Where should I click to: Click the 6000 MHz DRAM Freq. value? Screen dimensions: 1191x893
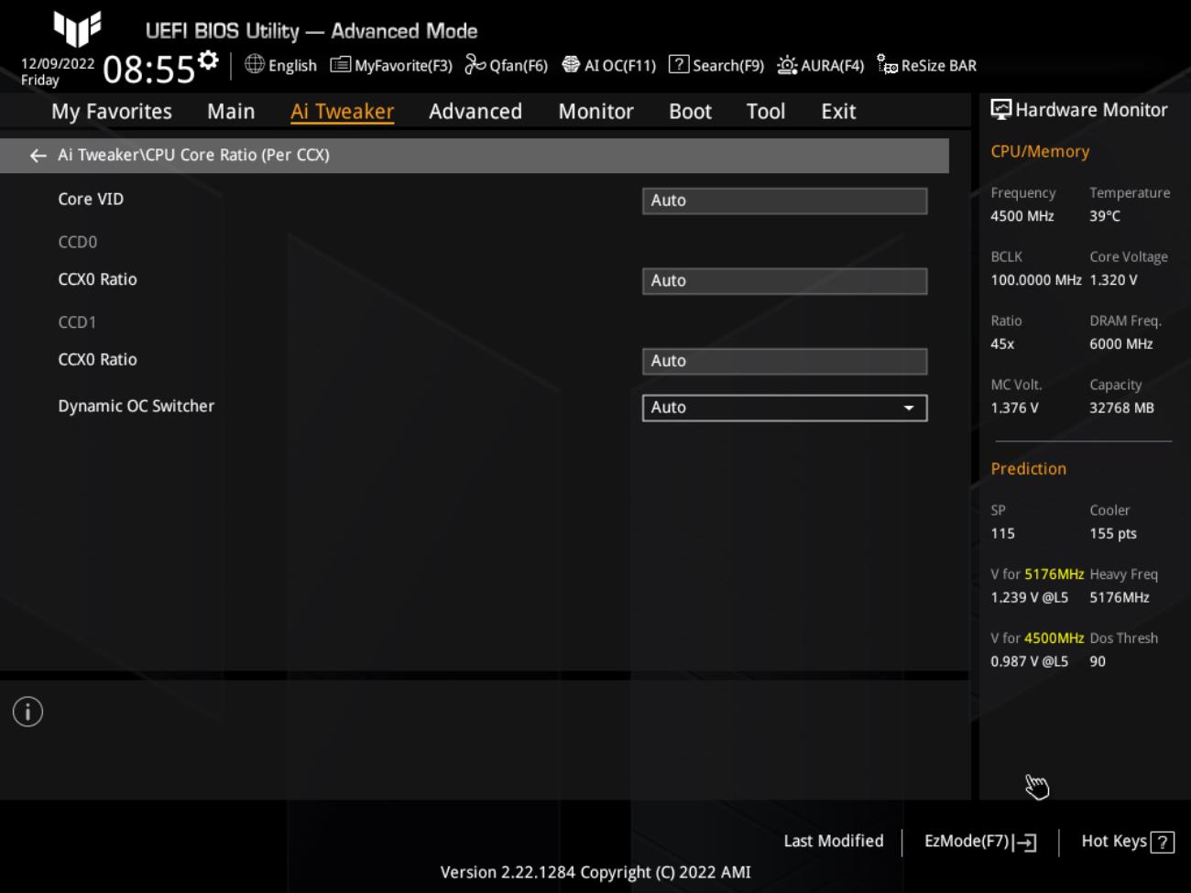1121,344
